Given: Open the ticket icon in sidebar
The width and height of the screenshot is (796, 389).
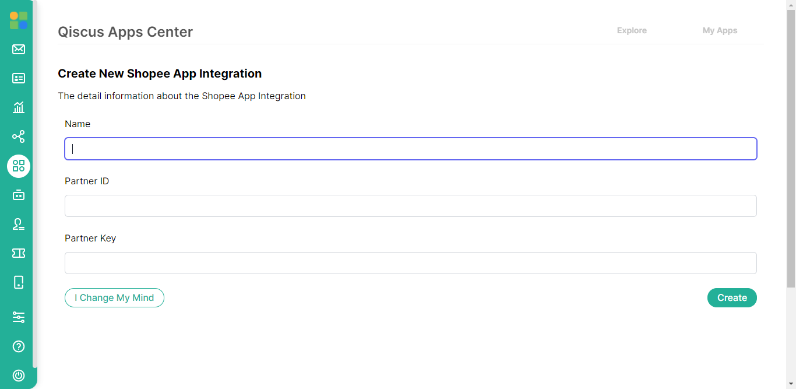Looking at the screenshot, I should (19, 253).
